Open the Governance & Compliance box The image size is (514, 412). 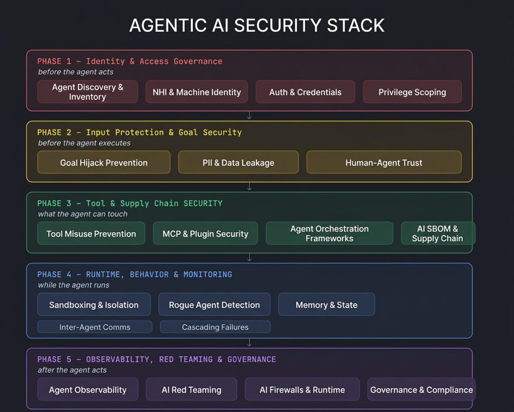[421, 389]
